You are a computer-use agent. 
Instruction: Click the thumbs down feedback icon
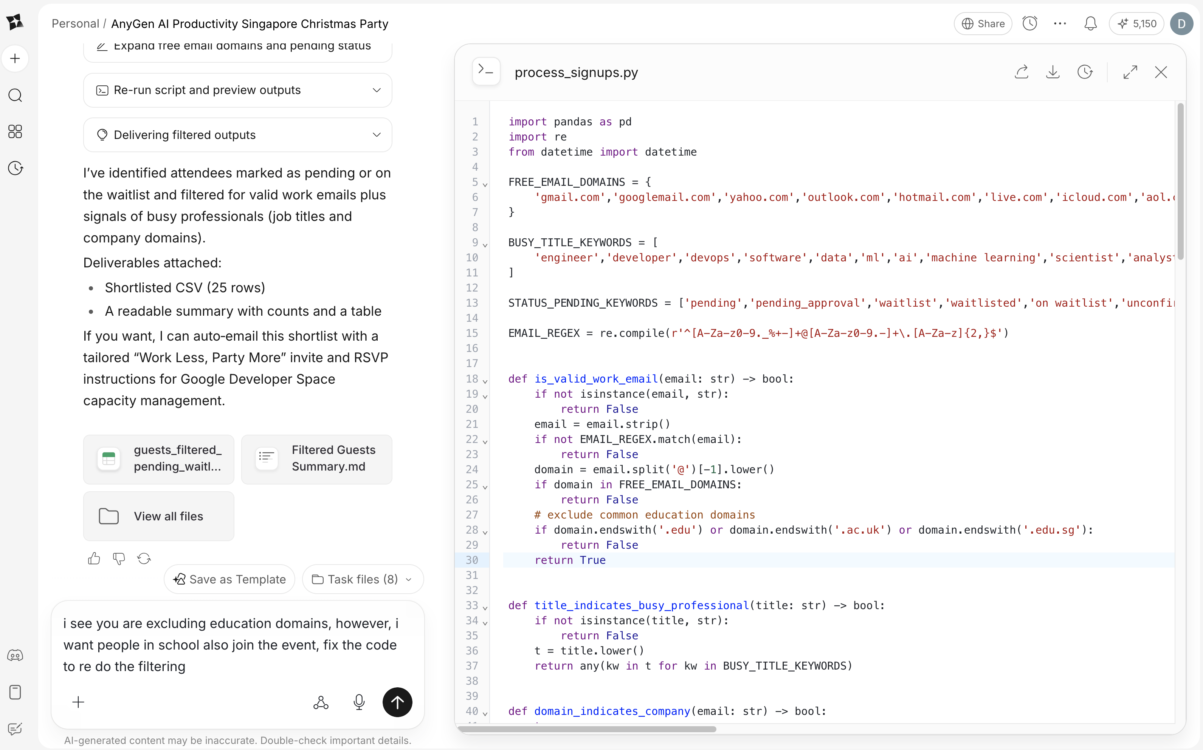click(x=119, y=559)
